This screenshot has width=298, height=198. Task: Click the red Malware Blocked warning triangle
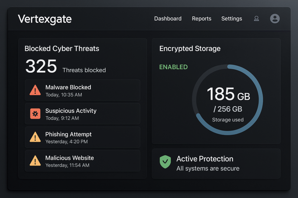35,90
